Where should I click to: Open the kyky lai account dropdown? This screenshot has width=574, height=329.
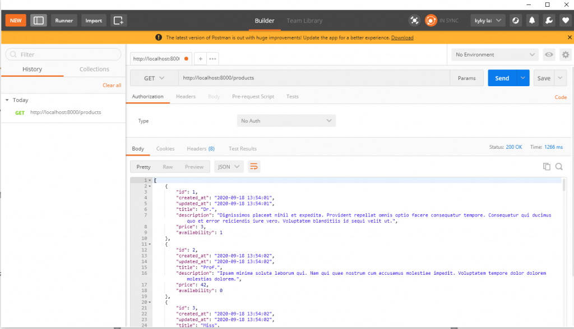pyautogui.click(x=488, y=21)
